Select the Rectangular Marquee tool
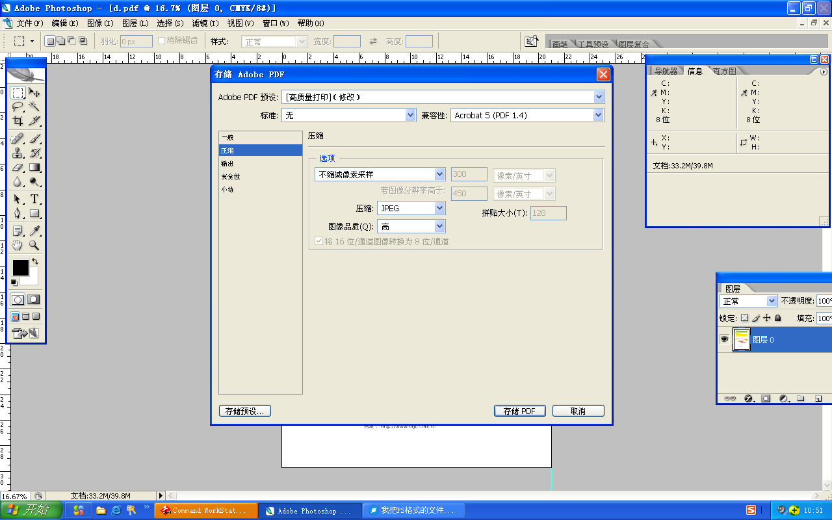The width and height of the screenshot is (832, 520). (x=18, y=93)
